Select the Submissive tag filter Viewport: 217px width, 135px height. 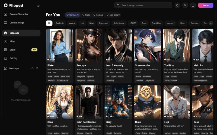pos(119,23)
